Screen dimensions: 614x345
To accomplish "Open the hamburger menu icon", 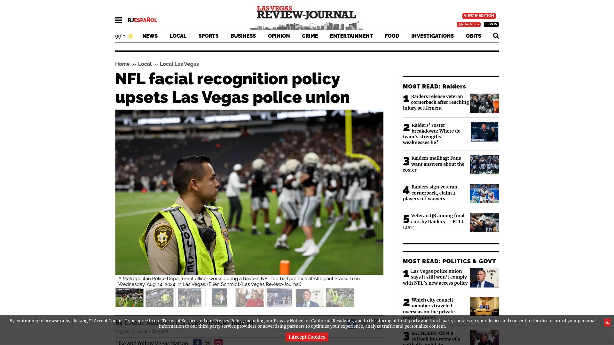I will point(119,20).
